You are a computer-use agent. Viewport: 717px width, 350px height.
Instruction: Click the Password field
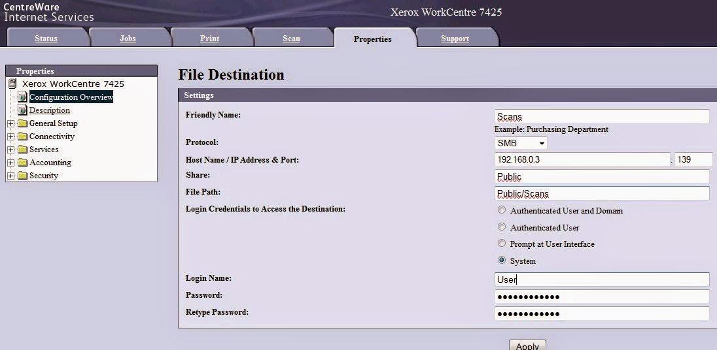tap(602, 296)
